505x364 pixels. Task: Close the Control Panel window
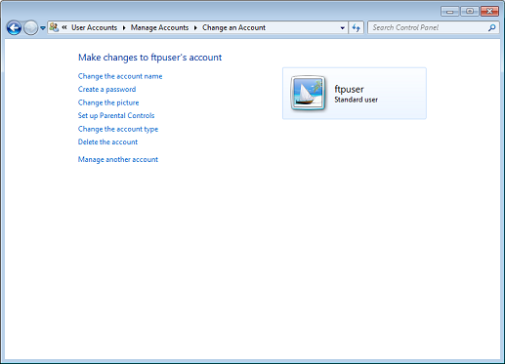click(x=489, y=12)
